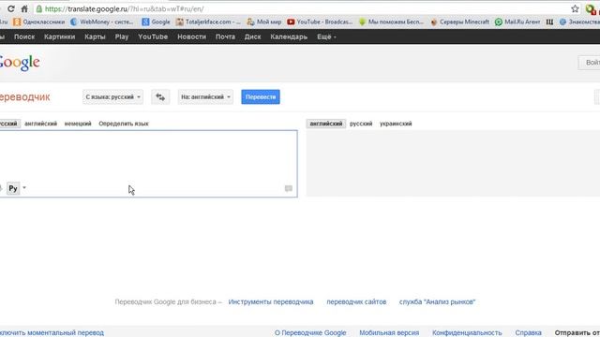Click the Google logo
Viewport: 600px width, 337px height.
point(19,63)
